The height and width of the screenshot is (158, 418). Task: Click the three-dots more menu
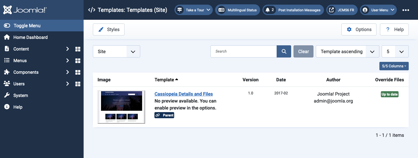(406, 10)
